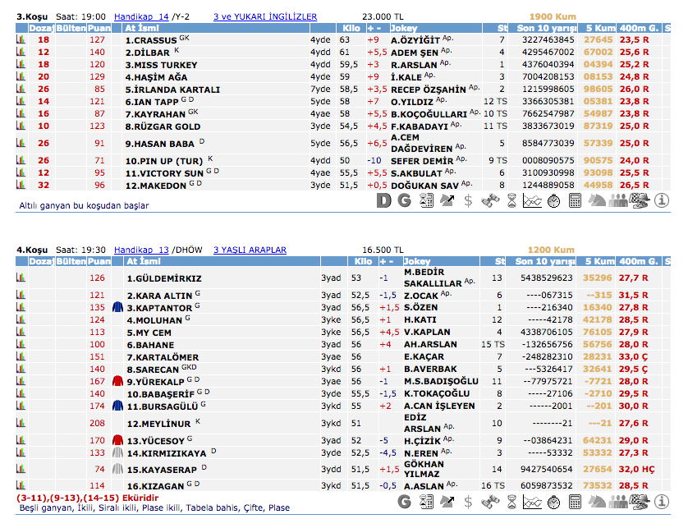The height and width of the screenshot is (528, 688).
Task: Click the red jersey icon next to 9.YÜREKALP
Action: [117, 382]
